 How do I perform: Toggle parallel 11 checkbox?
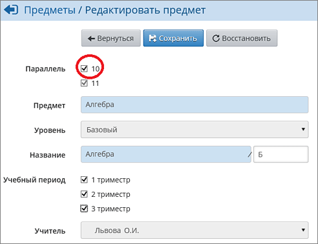[x=84, y=83]
